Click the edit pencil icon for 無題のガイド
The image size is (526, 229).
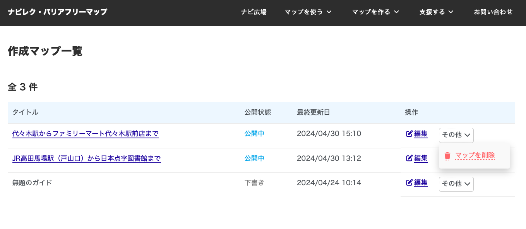point(409,183)
